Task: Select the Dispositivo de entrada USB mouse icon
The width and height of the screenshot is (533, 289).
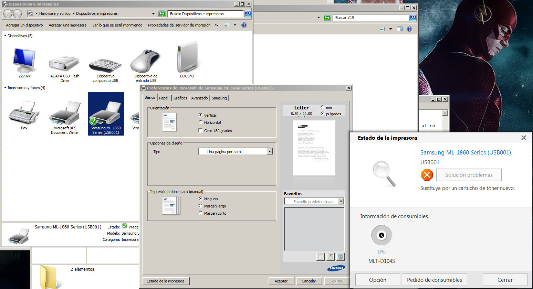Action: pyautogui.click(x=146, y=61)
